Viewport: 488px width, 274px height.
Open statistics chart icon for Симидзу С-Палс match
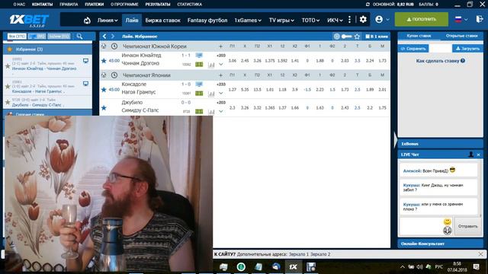click(211, 112)
